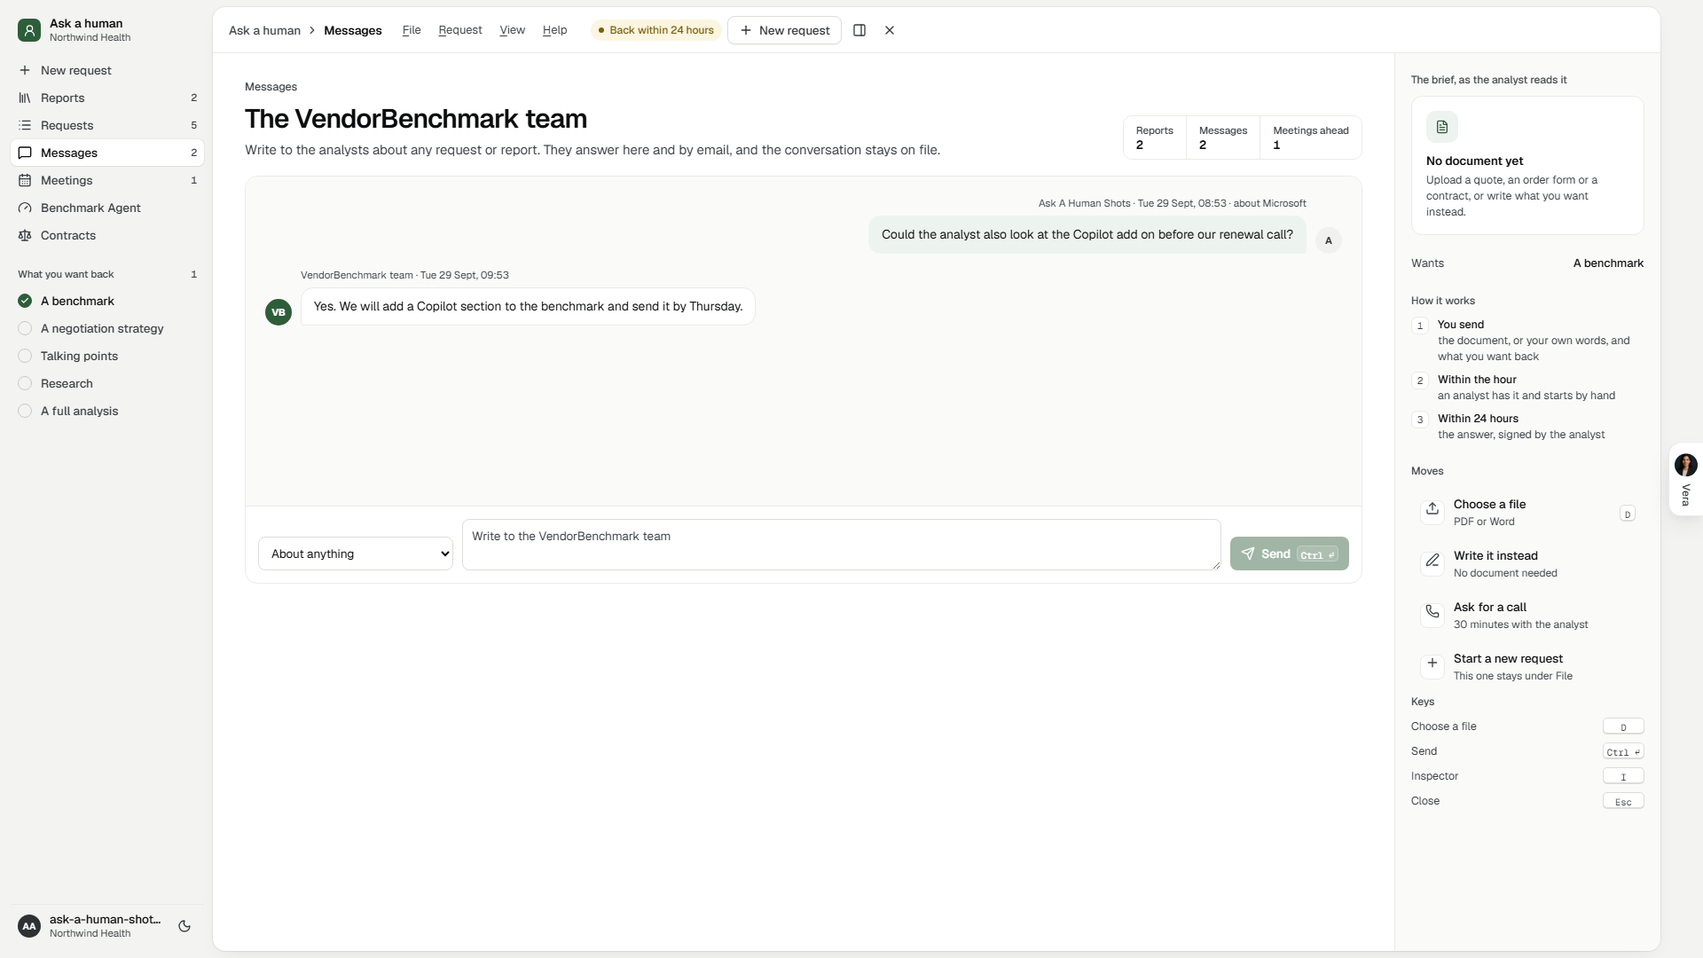
Task: Toggle the inspector panel icon in top bar
Action: pos(859,30)
